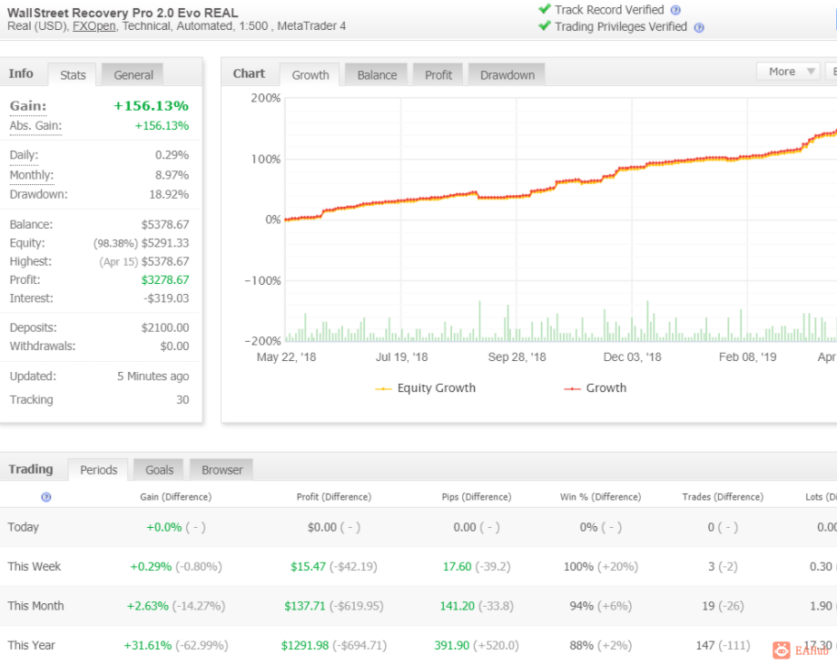Click This Month pips 141.20

coord(457,606)
